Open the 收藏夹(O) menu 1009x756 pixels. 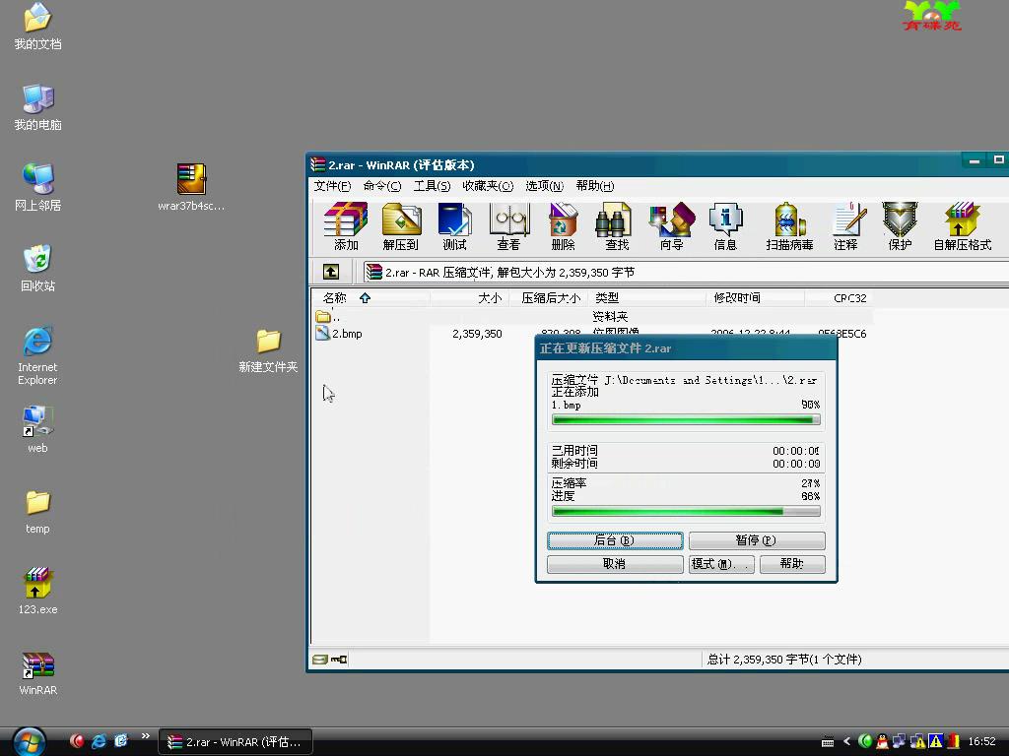tap(488, 186)
